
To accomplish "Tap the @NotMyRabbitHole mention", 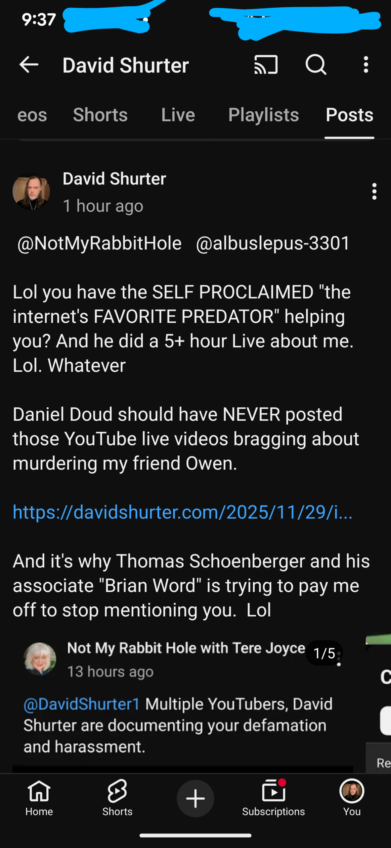I will [x=99, y=243].
